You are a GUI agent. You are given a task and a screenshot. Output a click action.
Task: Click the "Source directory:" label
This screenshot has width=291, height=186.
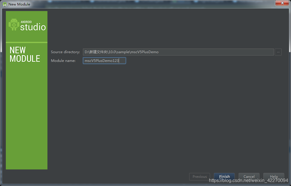click(65, 52)
